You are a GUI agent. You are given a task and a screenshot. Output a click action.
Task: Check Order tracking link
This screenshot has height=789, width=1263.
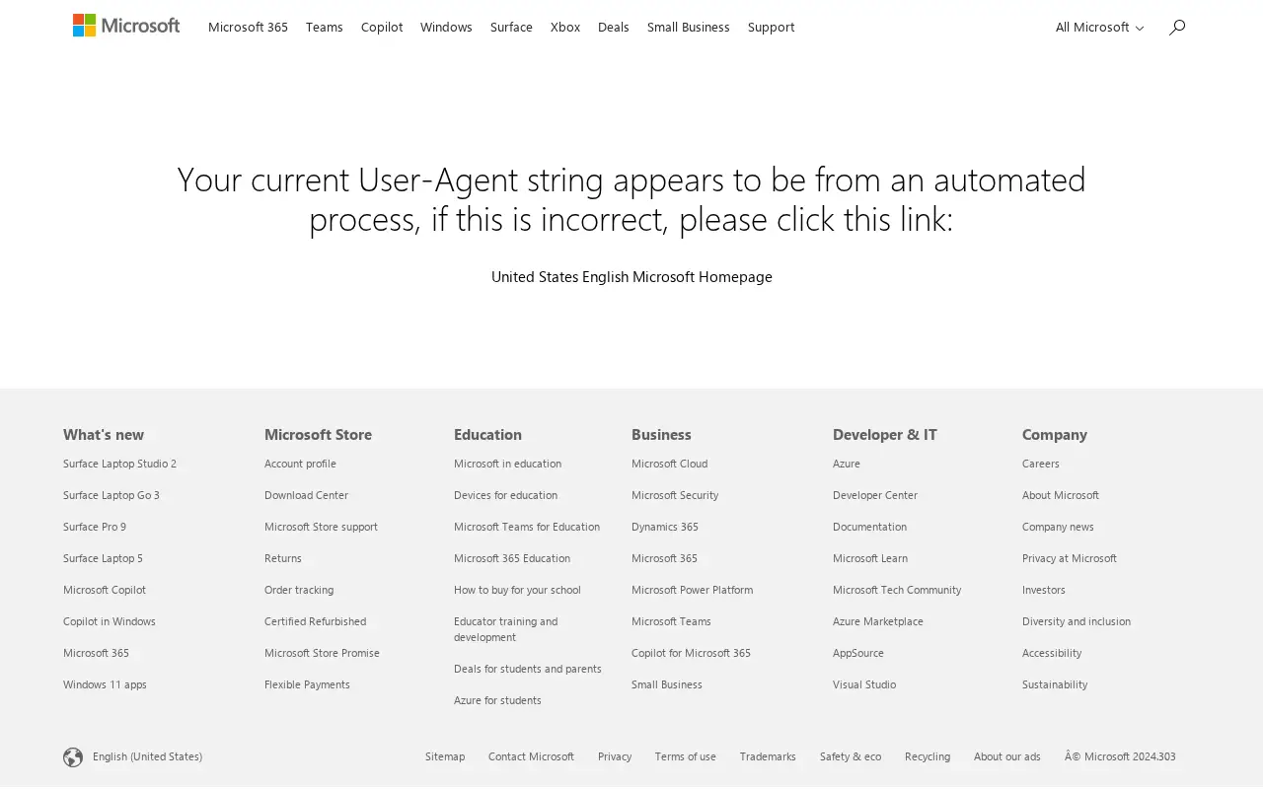[x=299, y=590]
